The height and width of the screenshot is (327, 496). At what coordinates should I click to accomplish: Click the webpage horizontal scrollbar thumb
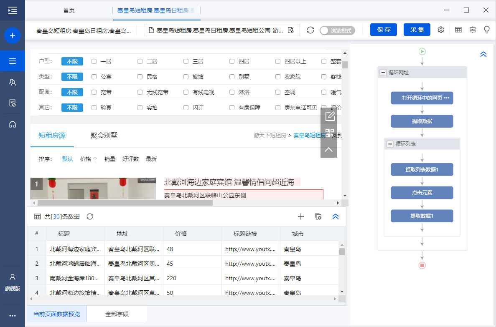click(125, 203)
